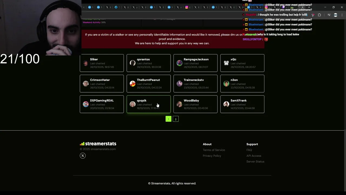
Task: Click the Streamerstats All rights reserved line
Action: point(172,183)
